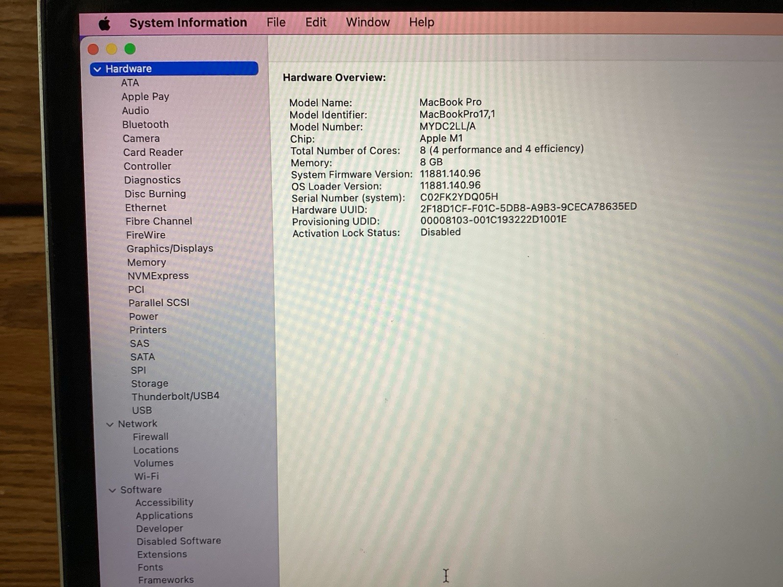Select Storage in the sidebar

[x=150, y=384]
